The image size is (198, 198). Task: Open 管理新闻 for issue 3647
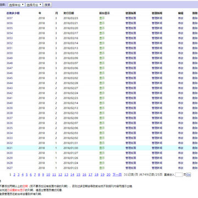point(157,68)
